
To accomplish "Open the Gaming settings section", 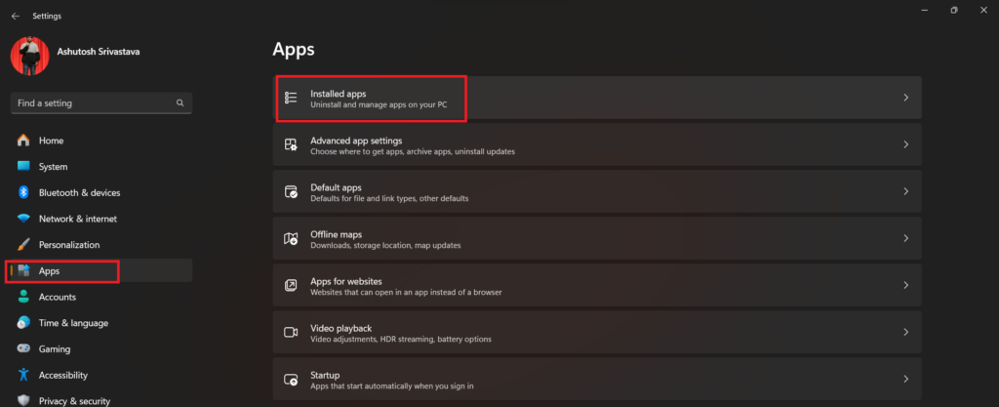I will point(55,348).
